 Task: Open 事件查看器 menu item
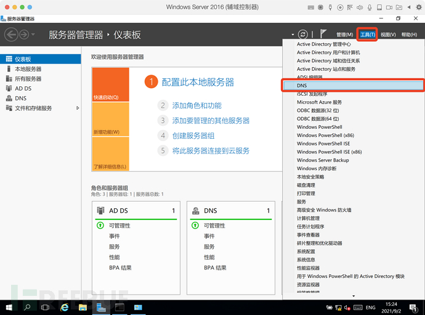308,235
